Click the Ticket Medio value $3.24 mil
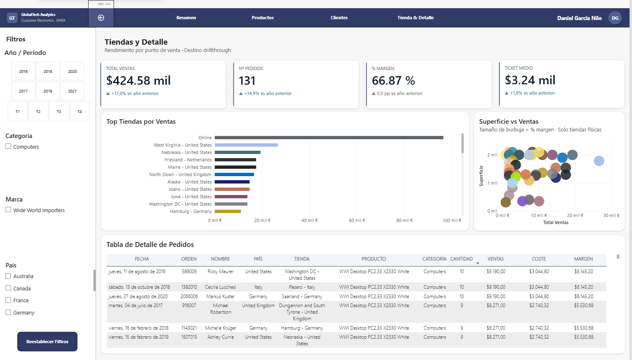 530,80
